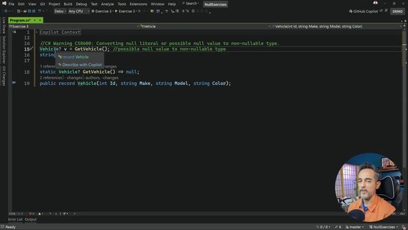Open the Extensions menu
The height and width of the screenshot is (230, 408).
(138, 4)
